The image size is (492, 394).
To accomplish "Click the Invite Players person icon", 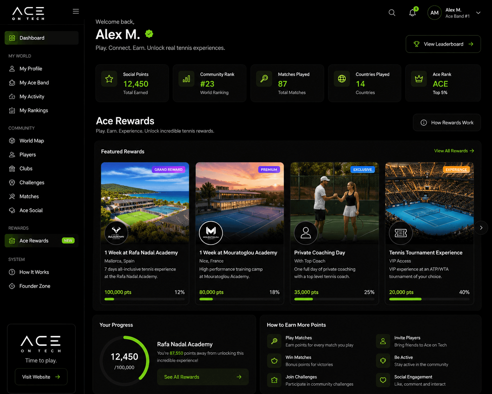I will pyautogui.click(x=383, y=341).
